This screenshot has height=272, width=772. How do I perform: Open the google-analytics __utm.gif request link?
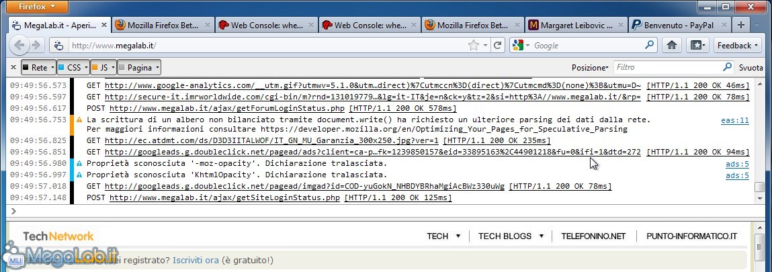click(373, 85)
